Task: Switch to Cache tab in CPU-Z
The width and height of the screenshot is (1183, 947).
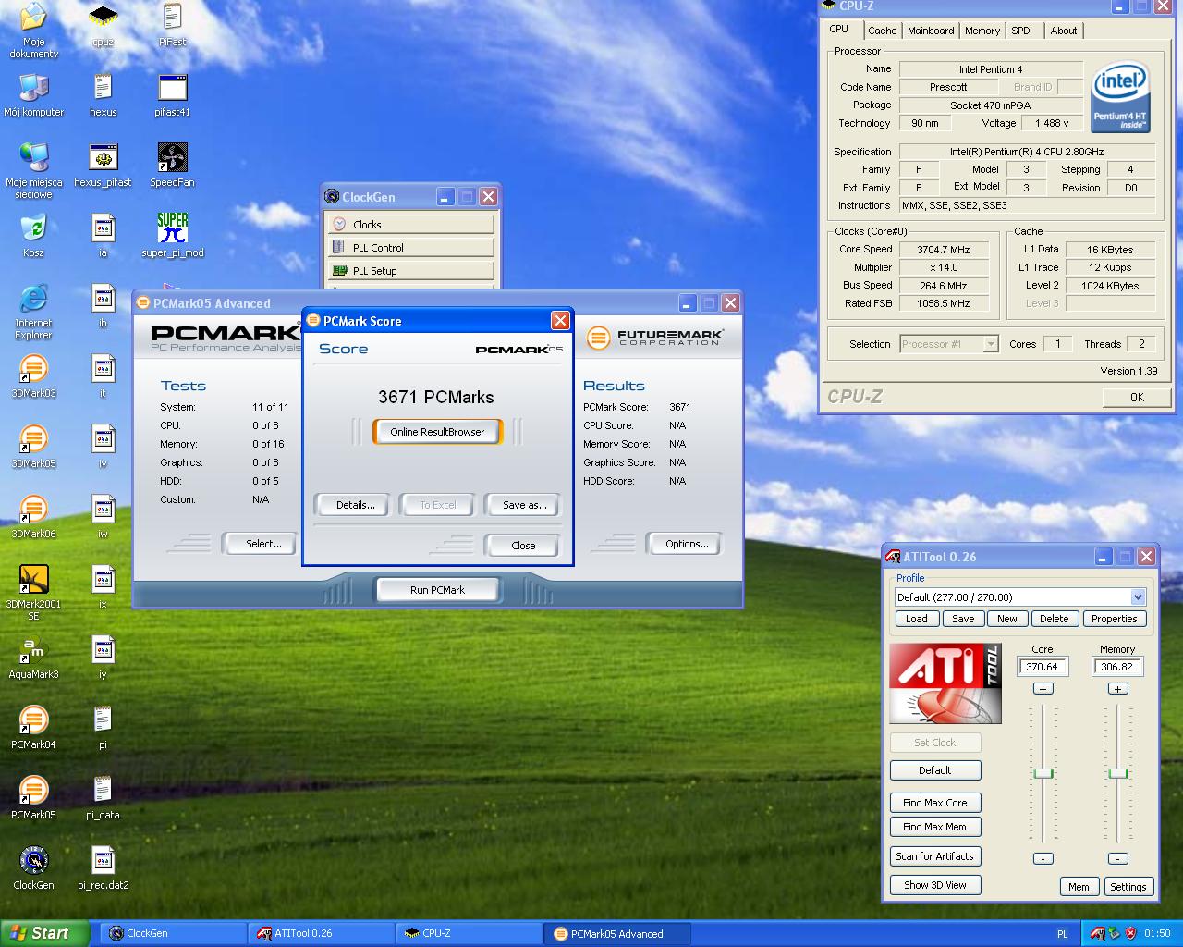Action: (x=882, y=31)
